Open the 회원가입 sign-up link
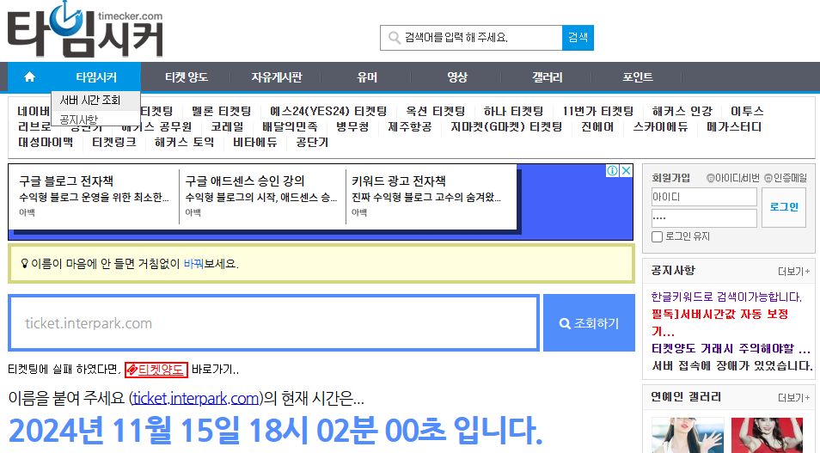The image size is (820, 453). pyautogui.click(x=670, y=179)
